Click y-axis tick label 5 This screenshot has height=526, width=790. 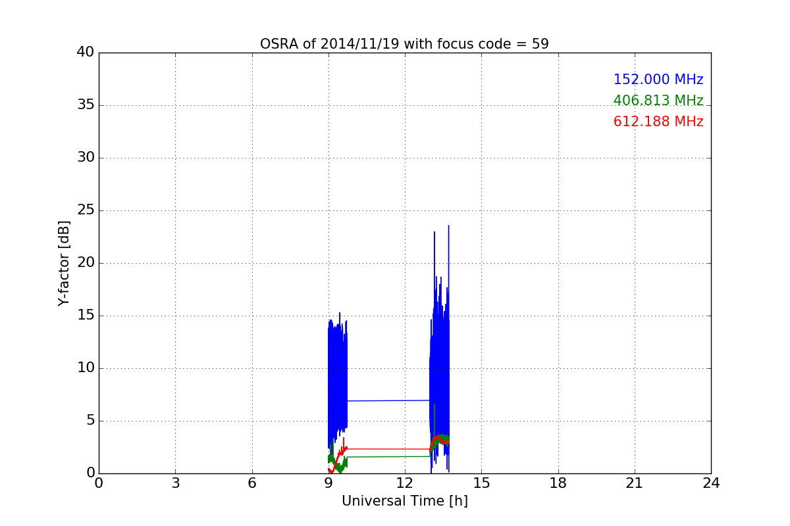pos(90,421)
